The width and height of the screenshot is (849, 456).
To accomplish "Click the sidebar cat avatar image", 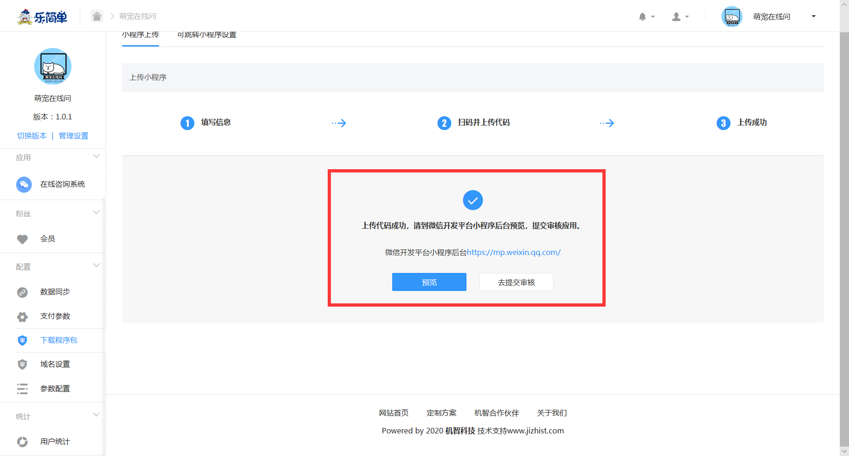I will coord(53,66).
